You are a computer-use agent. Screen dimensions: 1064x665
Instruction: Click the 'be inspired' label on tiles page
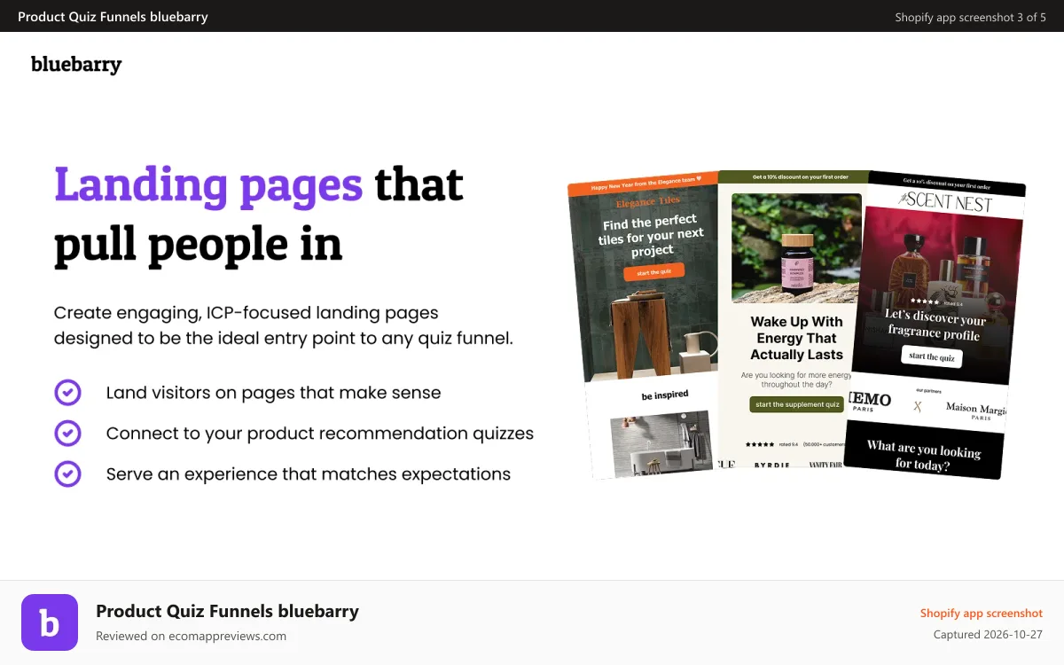click(x=665, y=395)
